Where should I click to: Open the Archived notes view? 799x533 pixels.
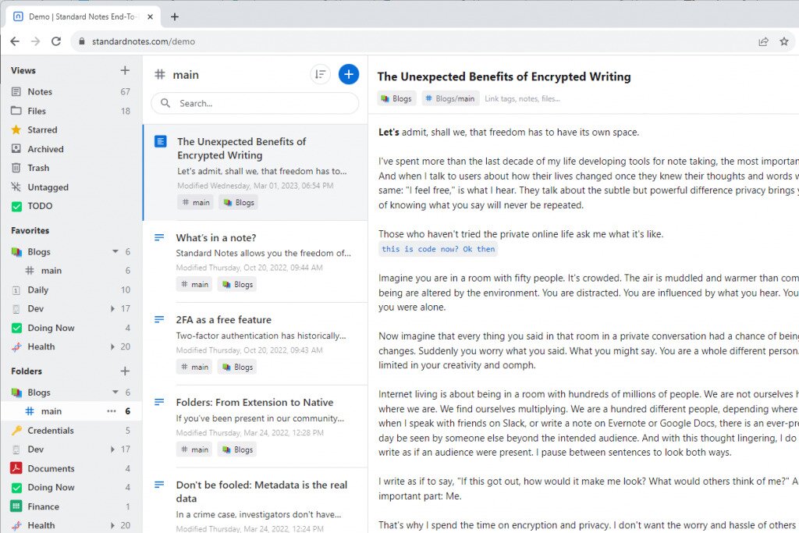click(x=42, y=149)
